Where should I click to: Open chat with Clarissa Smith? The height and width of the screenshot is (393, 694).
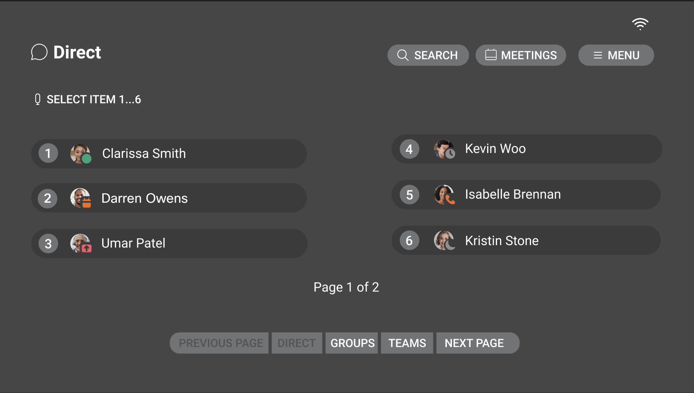tap(169, 154)
